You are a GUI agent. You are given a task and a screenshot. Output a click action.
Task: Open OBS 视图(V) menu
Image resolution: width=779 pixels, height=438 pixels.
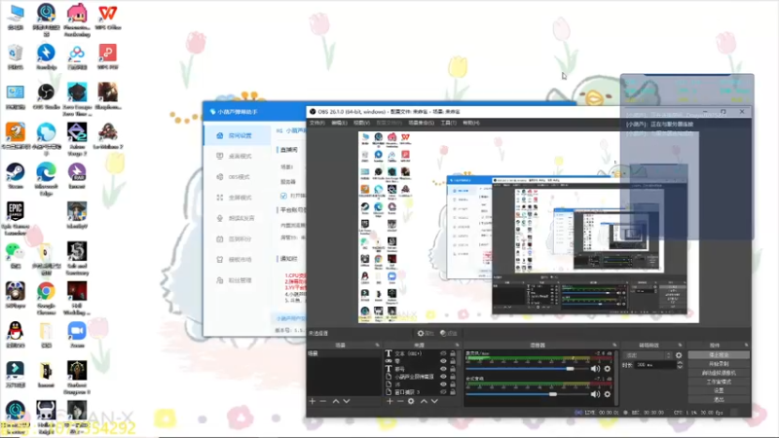(x=361, y=123)
